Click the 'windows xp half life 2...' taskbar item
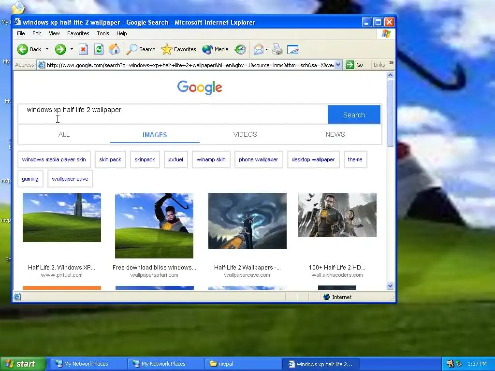 (x=320, y=364)
